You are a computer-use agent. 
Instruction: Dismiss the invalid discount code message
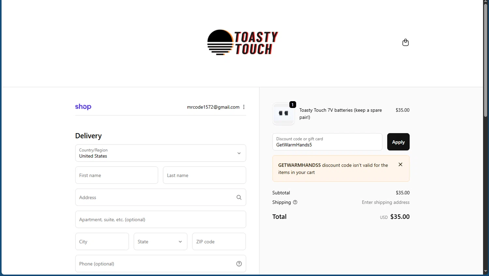[400, 164]
